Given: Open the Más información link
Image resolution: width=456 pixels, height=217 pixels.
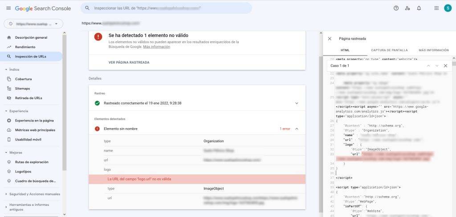Looking at the screenshot, I should coord(156,47).
